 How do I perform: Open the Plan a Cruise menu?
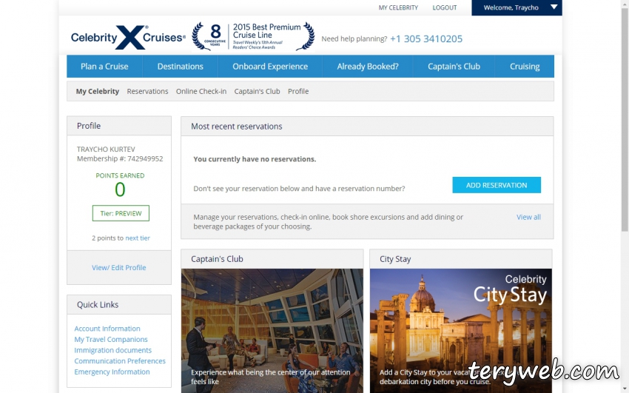104,66
